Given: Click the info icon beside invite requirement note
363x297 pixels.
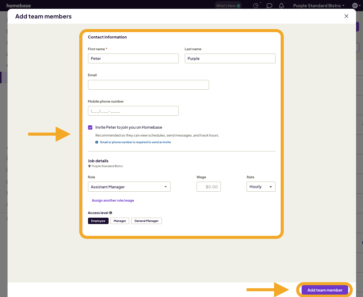Looking at the screenshot, I should coord(96,142).
